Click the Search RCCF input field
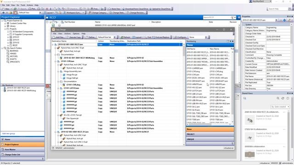This screenshot has width=294, height=165. (x=216, y=17)
